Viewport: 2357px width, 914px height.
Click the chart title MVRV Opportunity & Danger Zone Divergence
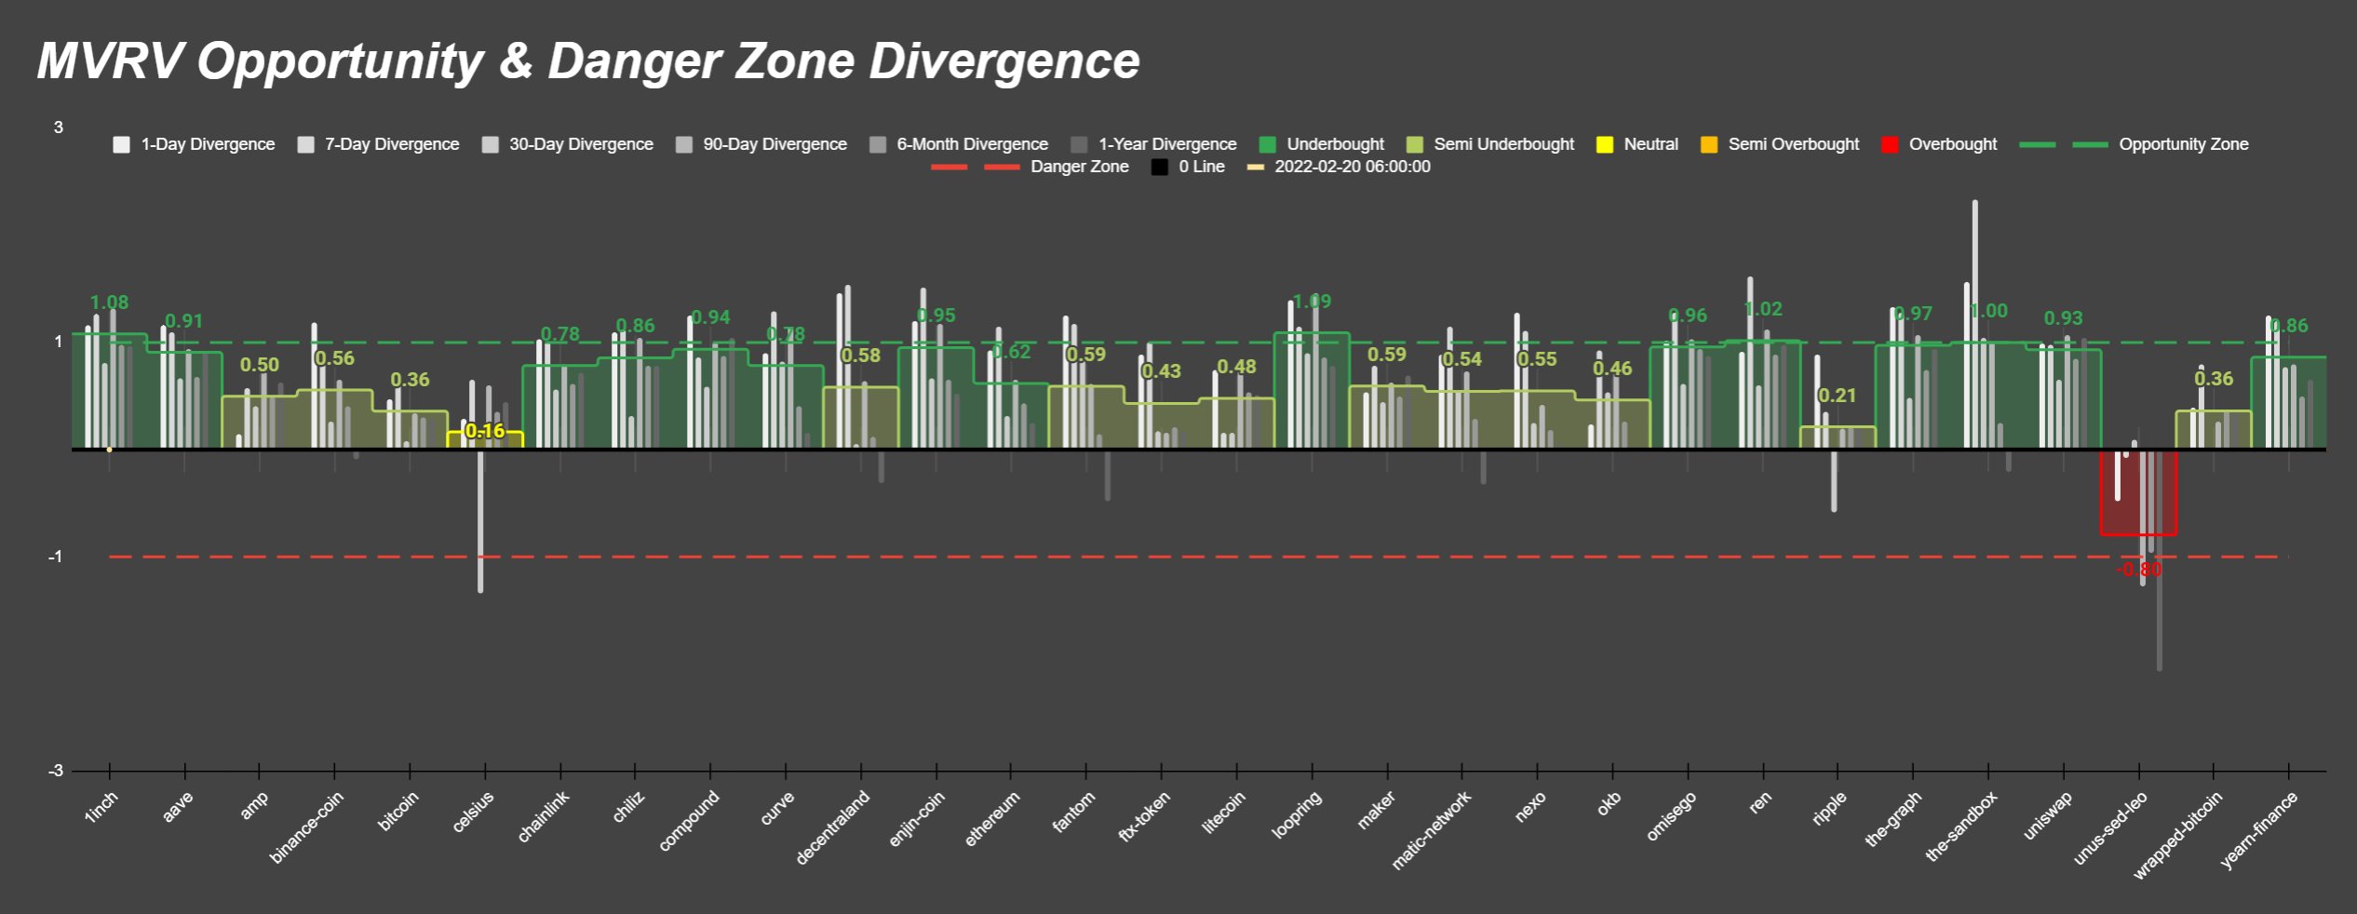click(588, 61)
